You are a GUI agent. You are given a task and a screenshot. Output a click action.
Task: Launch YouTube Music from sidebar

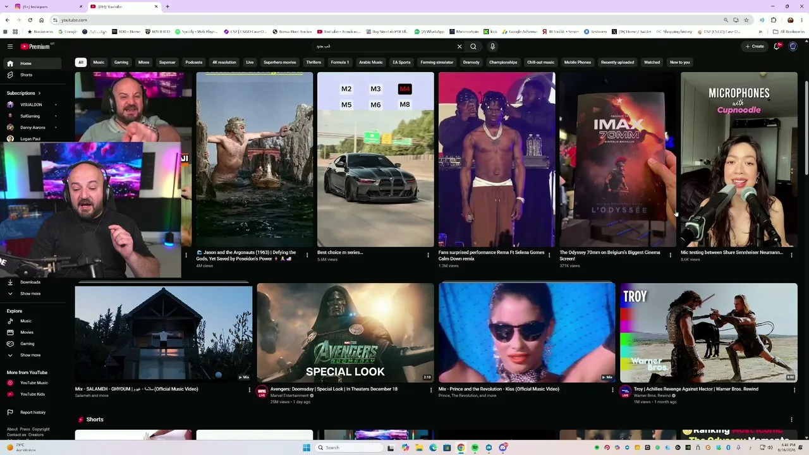click(34, 383)
